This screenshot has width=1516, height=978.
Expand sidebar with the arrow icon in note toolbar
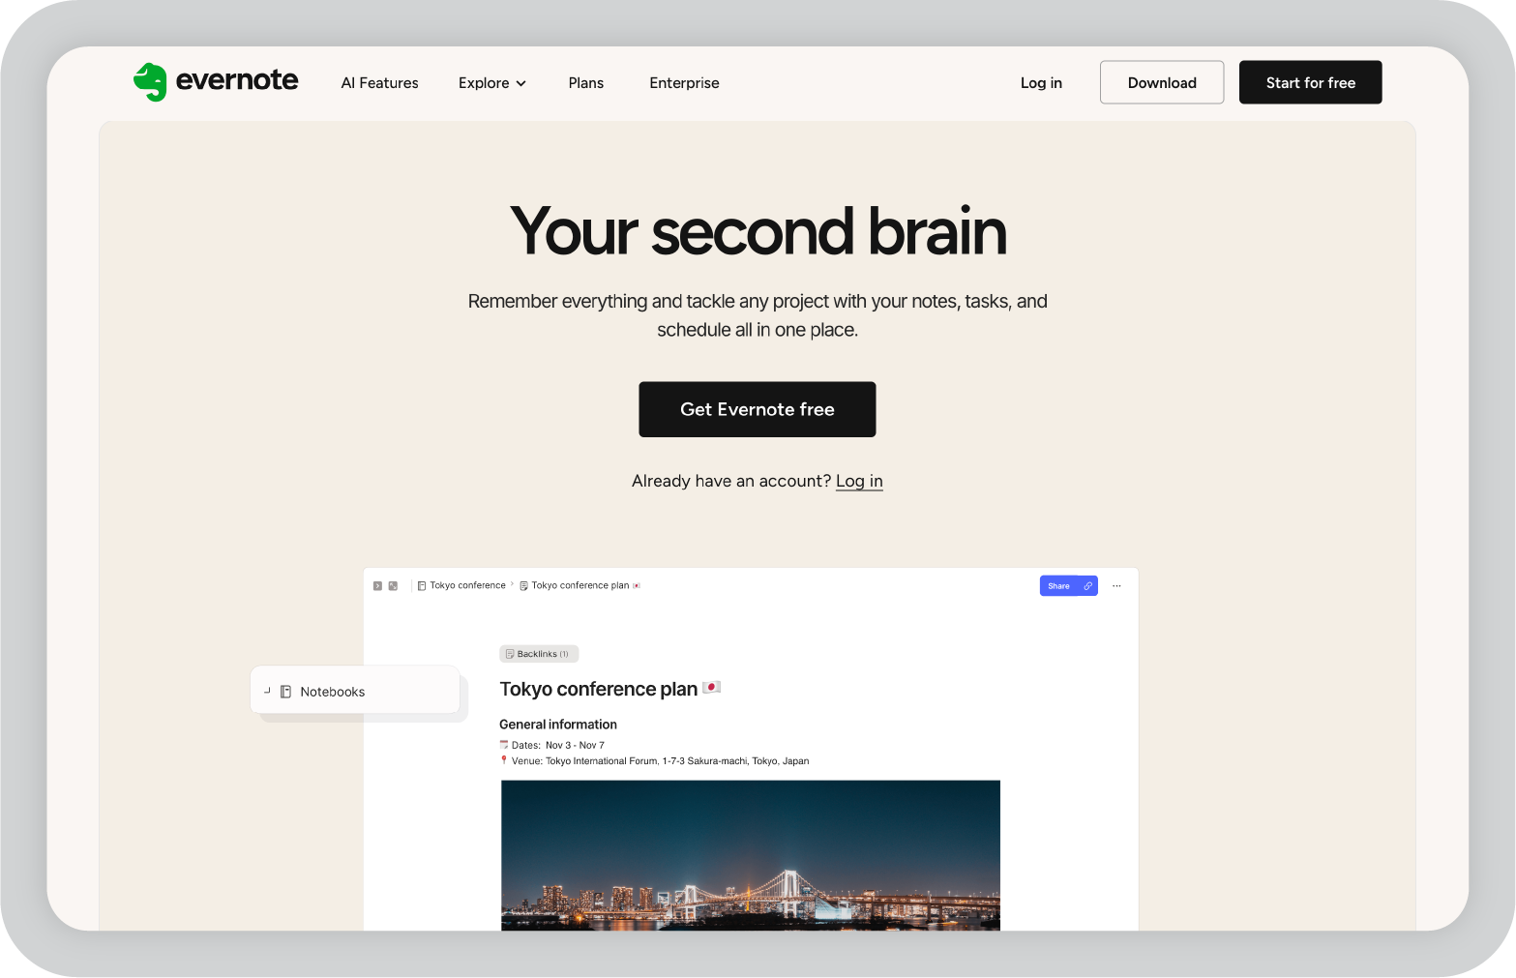(x=377, y=586)
